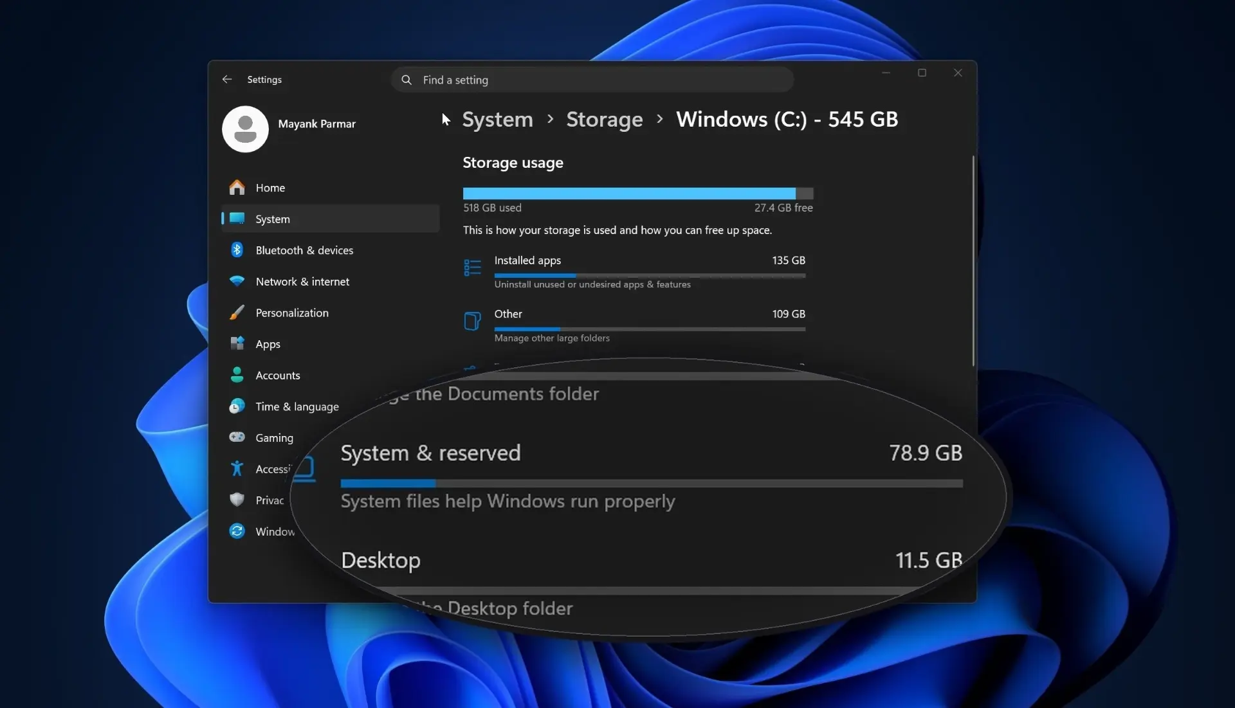The width and height of the screenshot is (1235, 708).
Task: Click the Windows (C:) - 545 GB title
Action: [787, 120]
